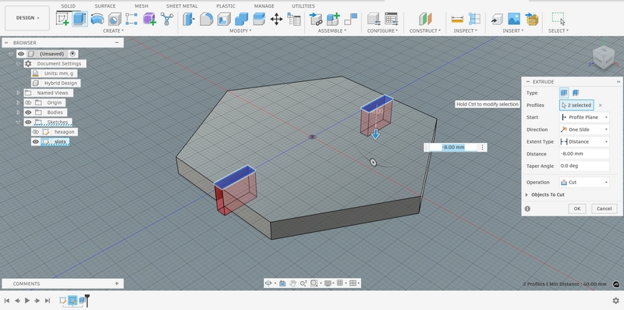Select the Insert Derive tool
This screenshot has height=310, width=624.
(496, 19)
